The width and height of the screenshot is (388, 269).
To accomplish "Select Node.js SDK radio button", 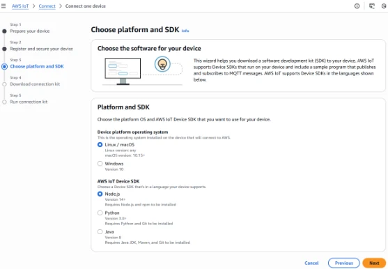I will point(100,194).
